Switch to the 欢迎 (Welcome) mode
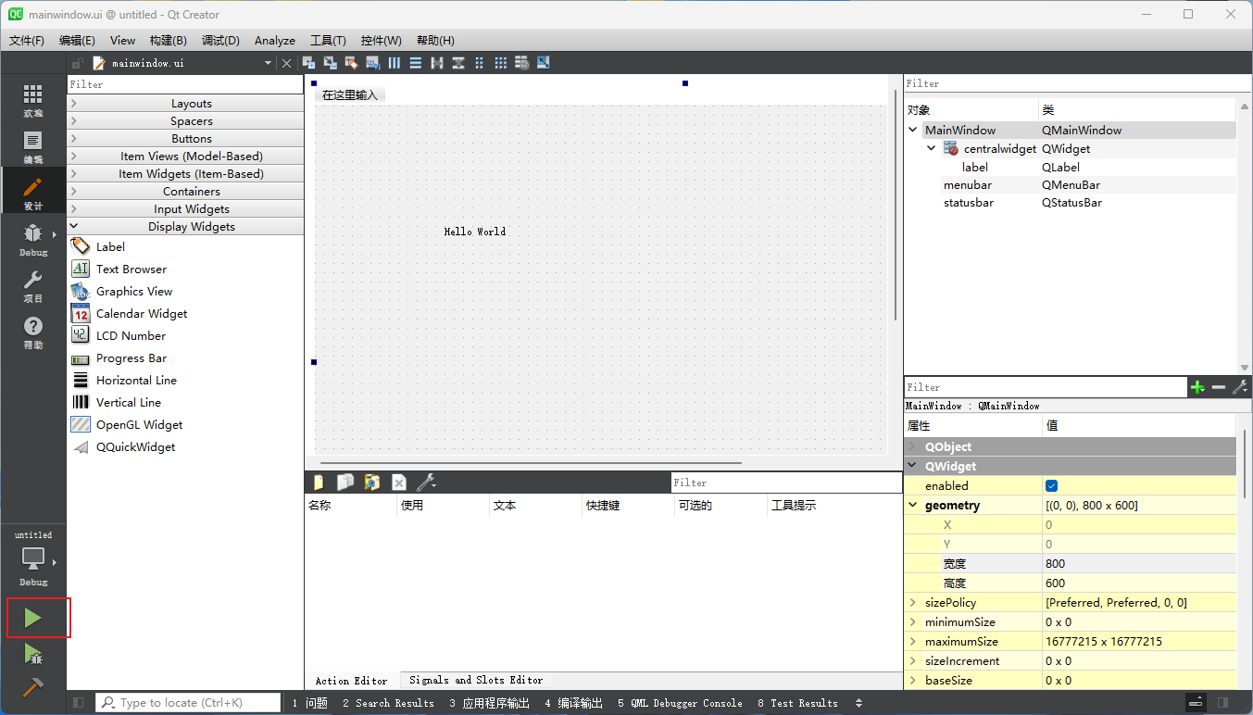 33,100
